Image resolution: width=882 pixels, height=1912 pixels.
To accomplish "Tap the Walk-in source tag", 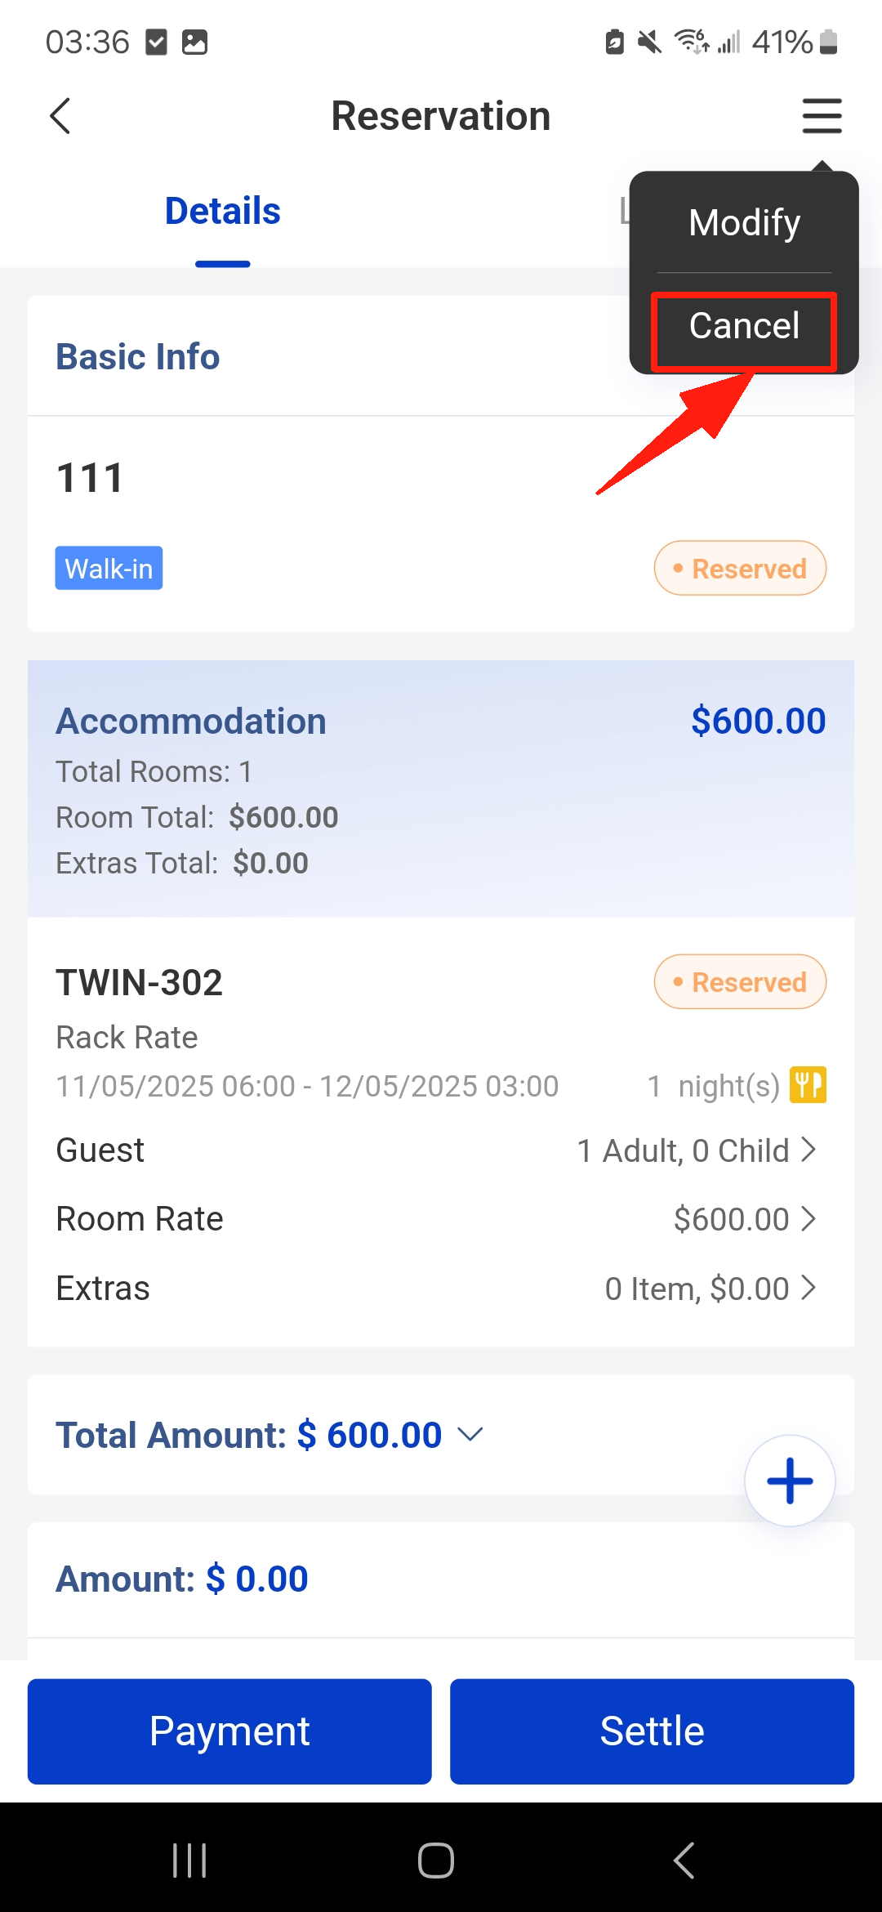I will (x=109, y=569).
